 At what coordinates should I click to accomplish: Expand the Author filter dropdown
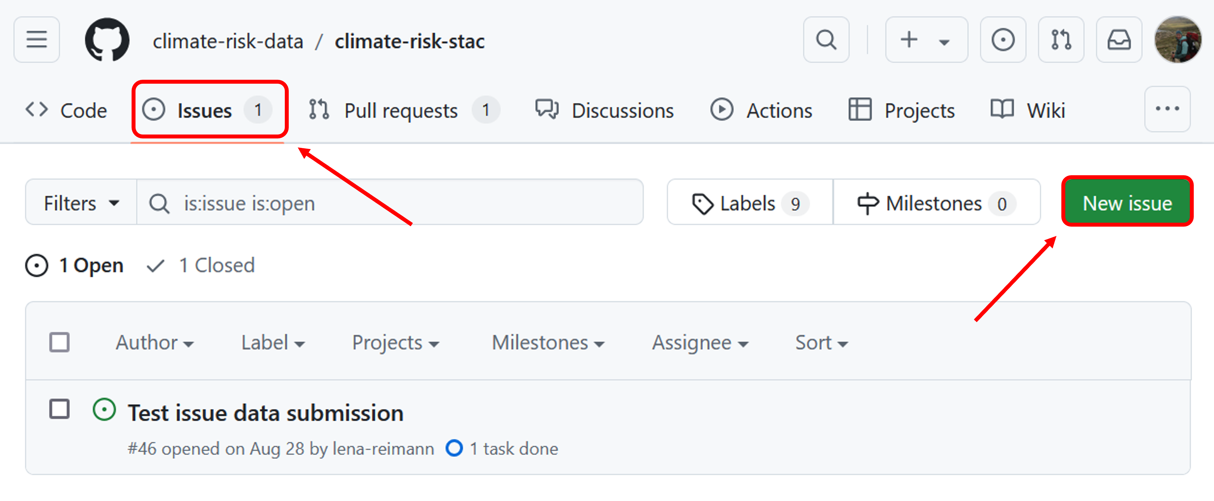pos(155,343)
